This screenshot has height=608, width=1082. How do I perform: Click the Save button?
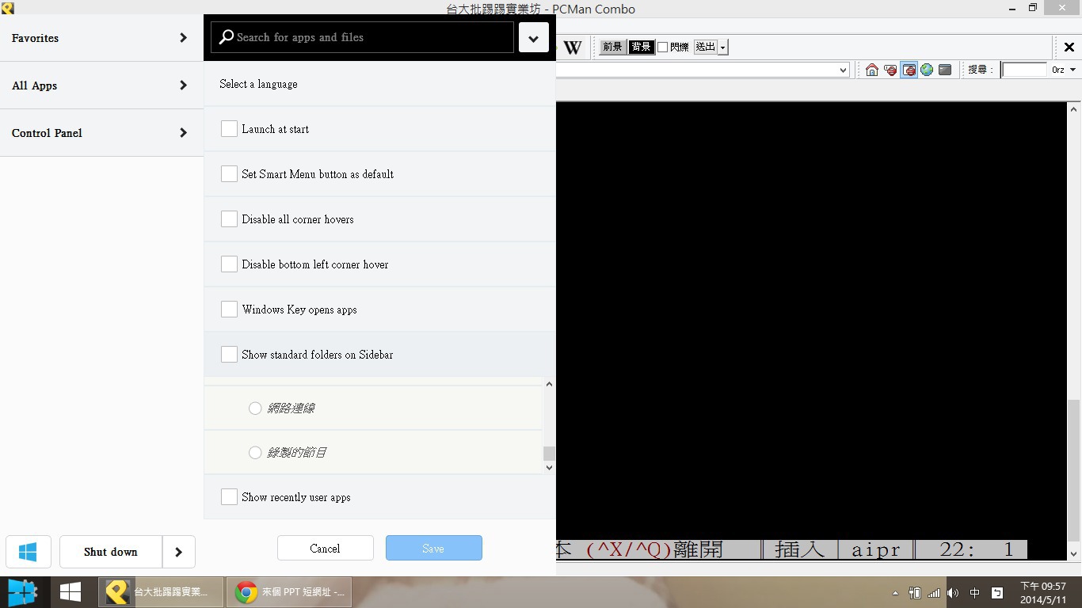tap(433, 548)
